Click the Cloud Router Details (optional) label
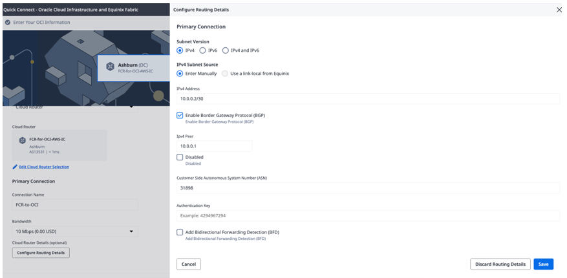The image size is (567, 278). [39, 242]
